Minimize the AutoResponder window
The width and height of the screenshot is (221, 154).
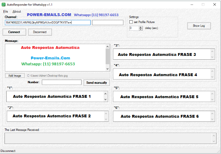(192, 5)
